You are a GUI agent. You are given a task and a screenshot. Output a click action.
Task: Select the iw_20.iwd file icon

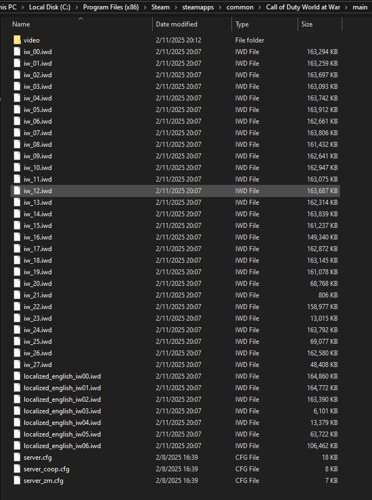17,284
